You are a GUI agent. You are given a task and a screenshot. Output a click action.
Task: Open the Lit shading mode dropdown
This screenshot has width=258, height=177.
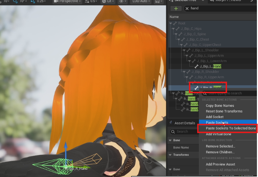tap(108, 1)
